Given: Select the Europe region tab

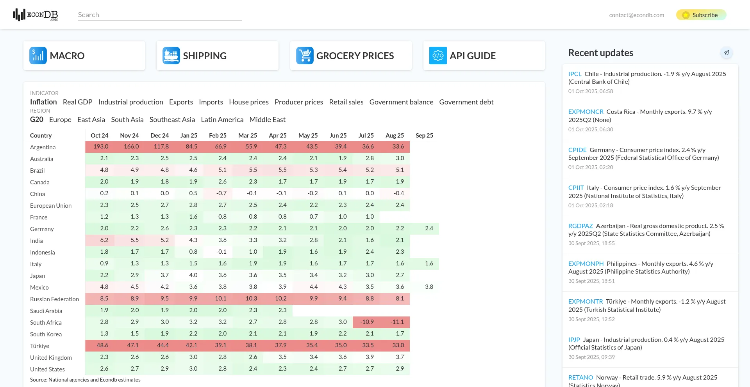Looking at the screenshot, I should click(60, 120).
